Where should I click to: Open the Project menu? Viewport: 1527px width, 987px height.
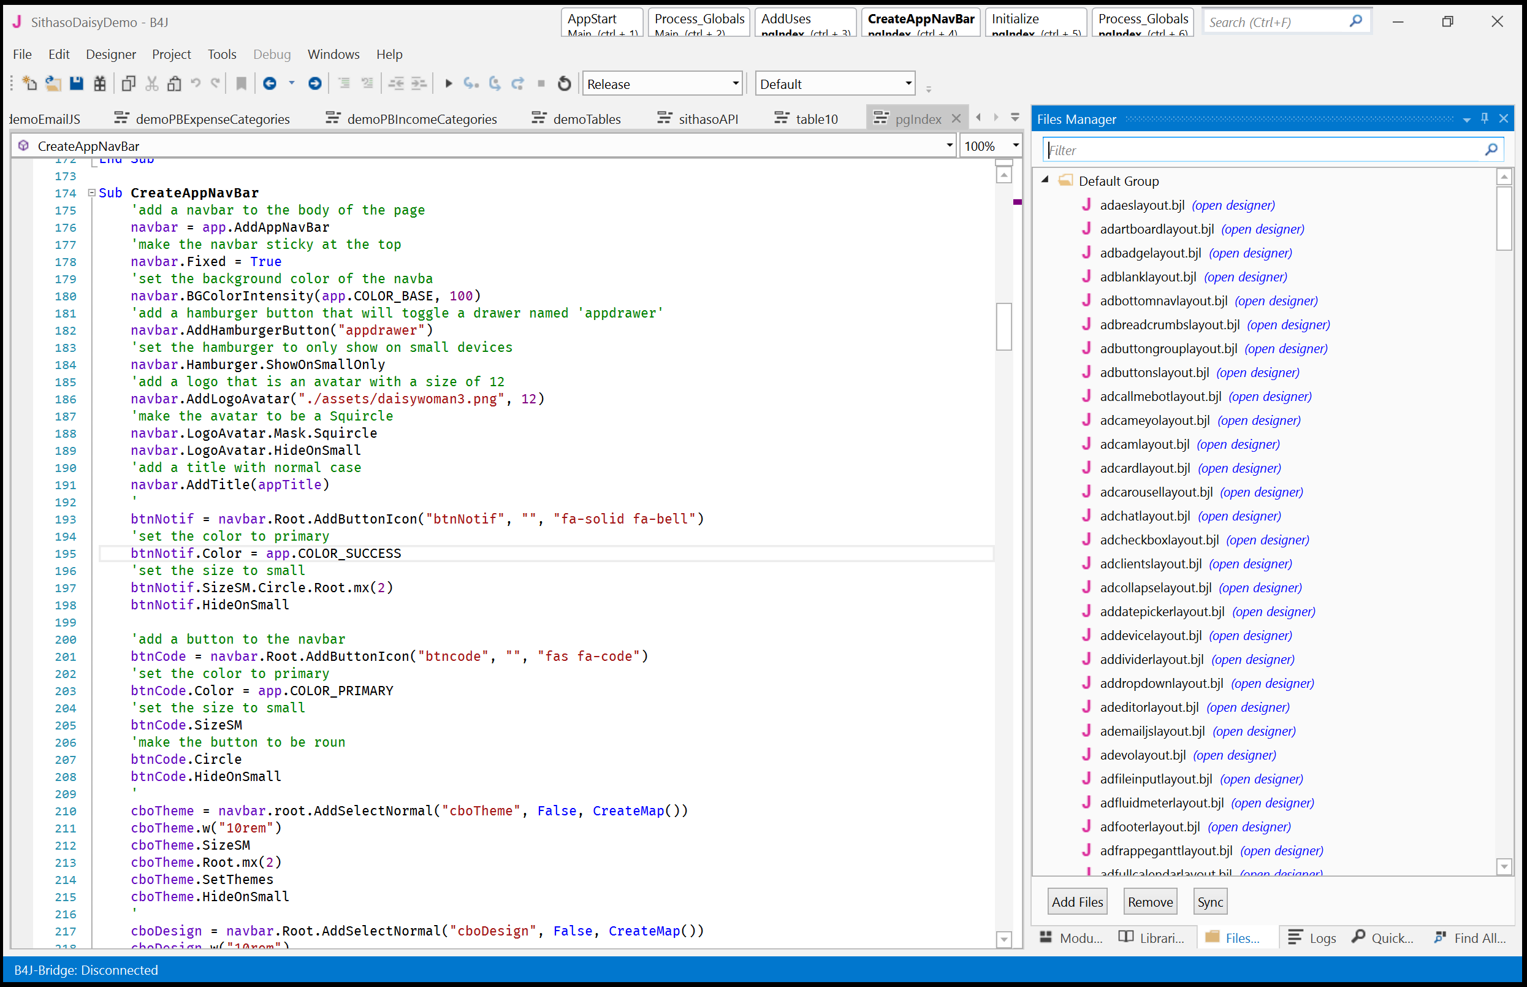[171, 55]
